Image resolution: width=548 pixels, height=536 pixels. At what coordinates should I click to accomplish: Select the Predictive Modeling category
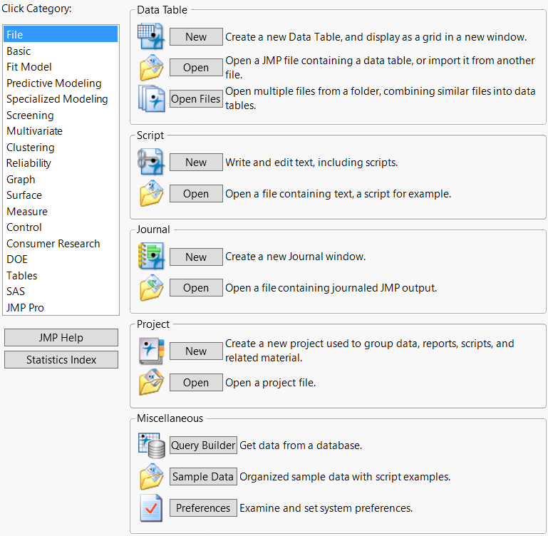(61, 83)
